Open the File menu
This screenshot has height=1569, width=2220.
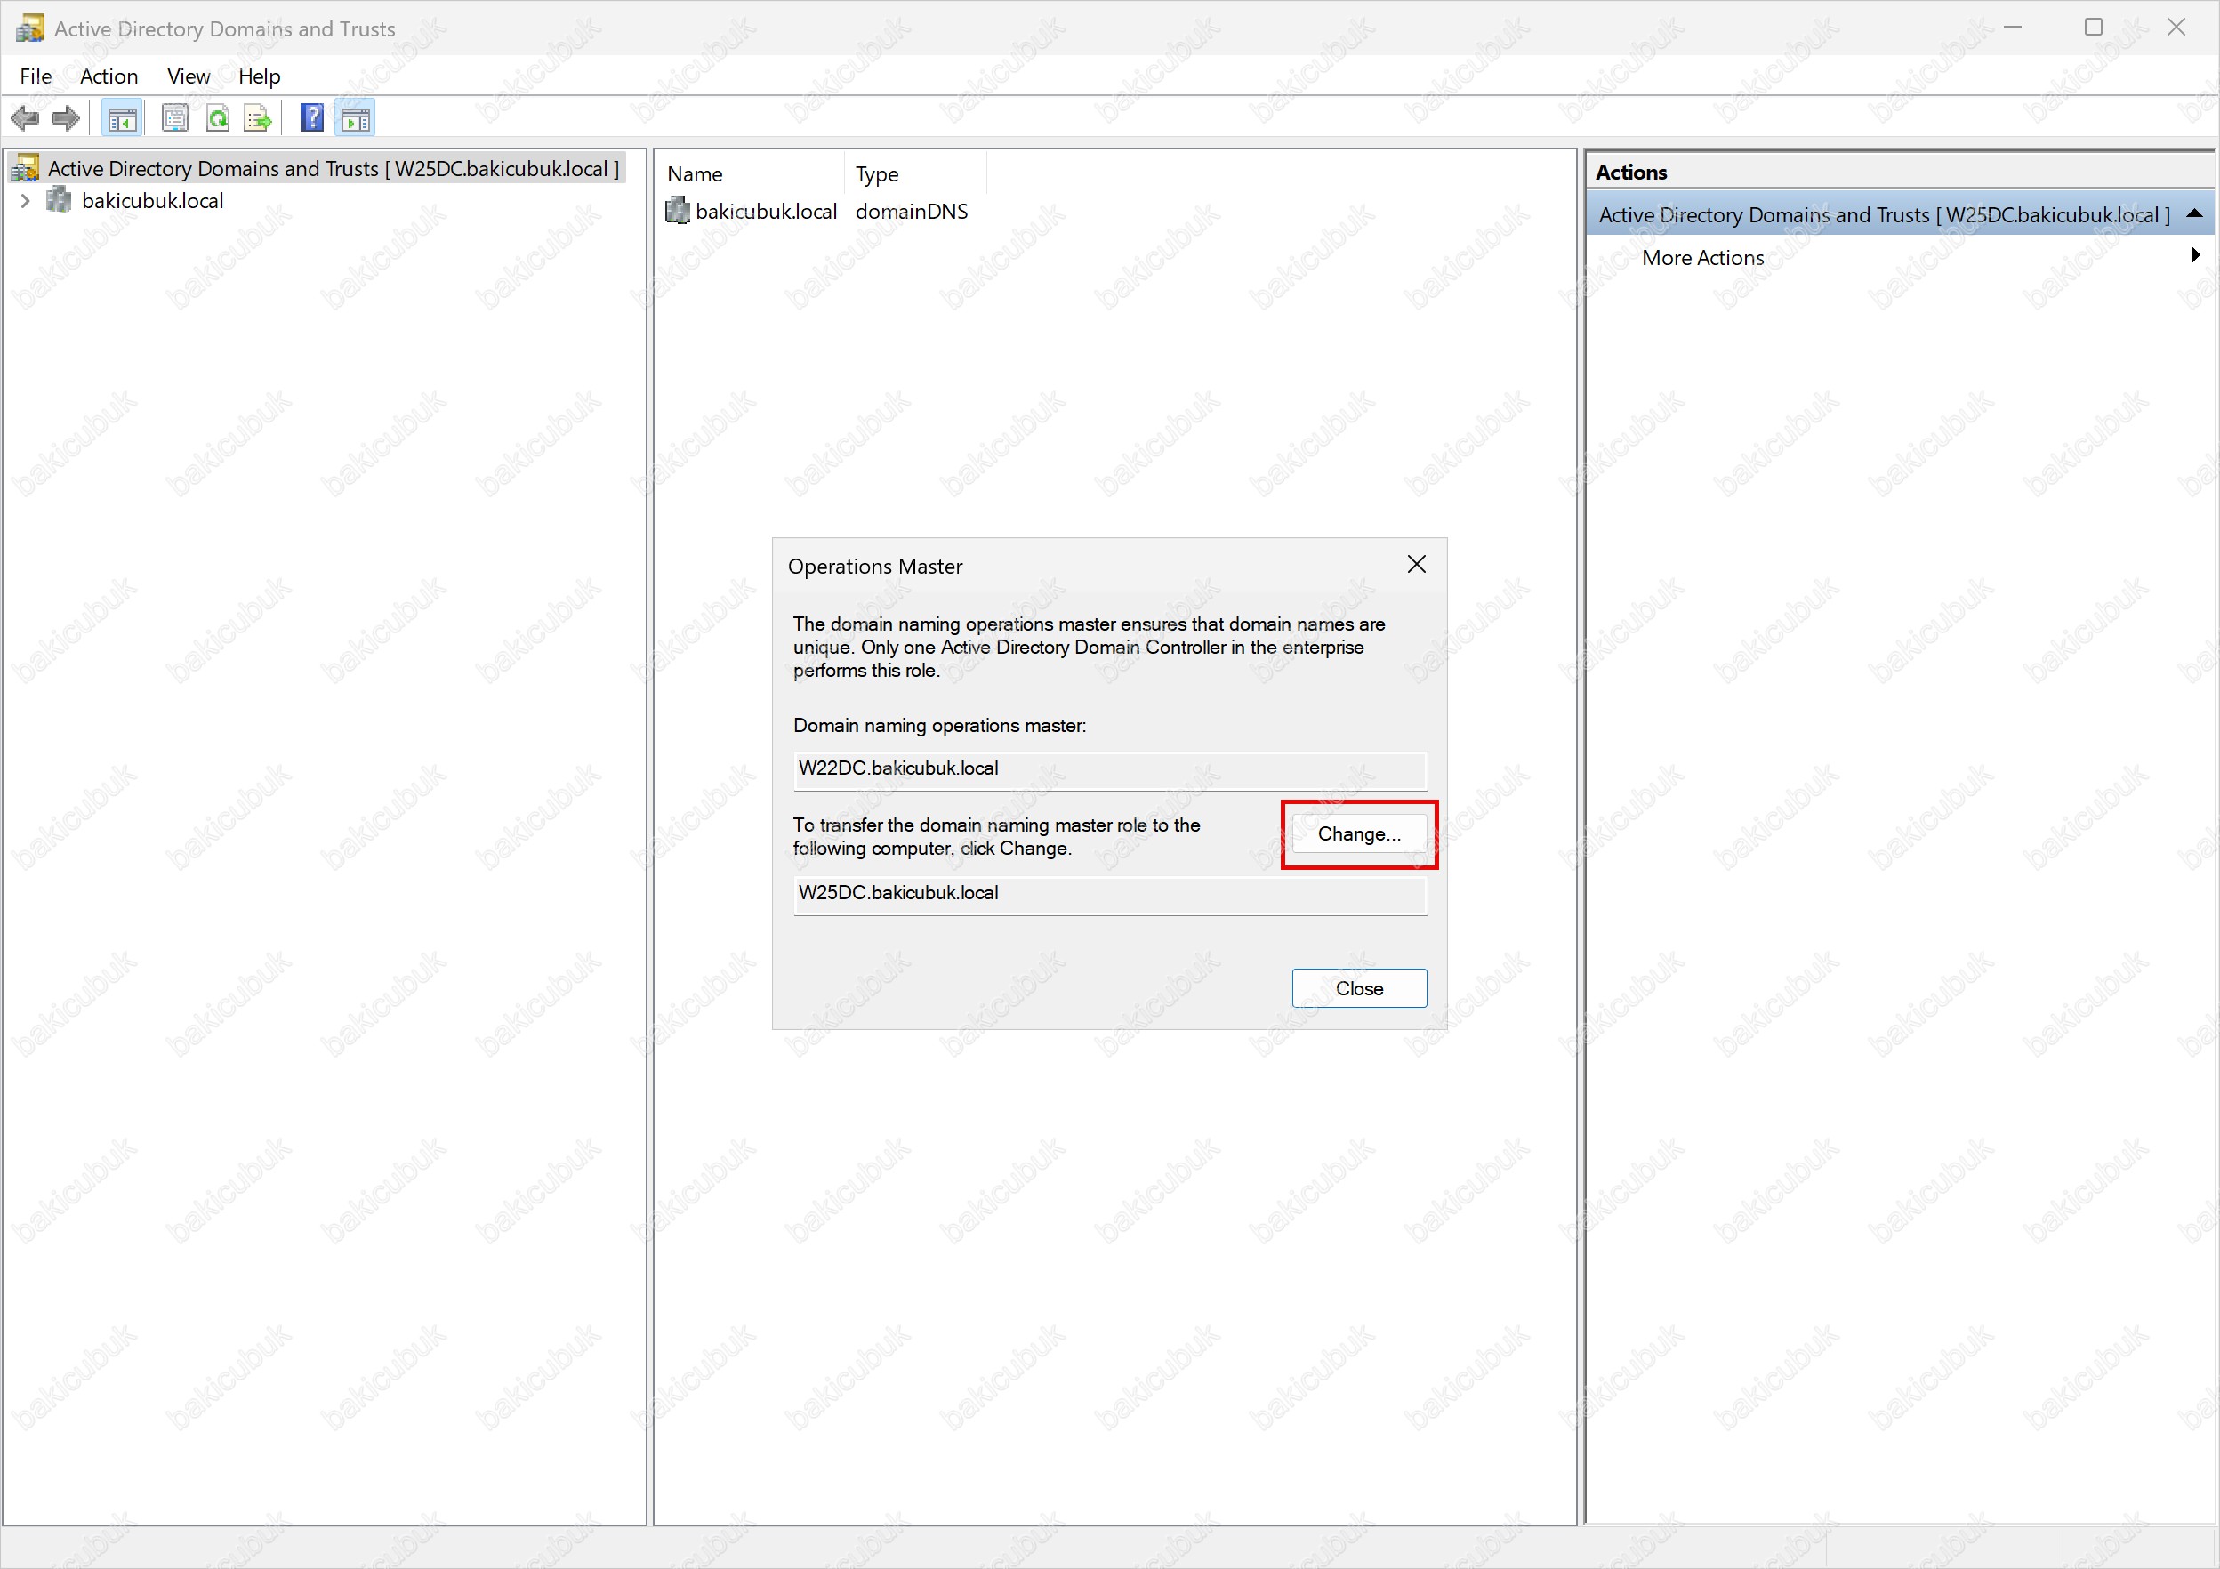36,76
